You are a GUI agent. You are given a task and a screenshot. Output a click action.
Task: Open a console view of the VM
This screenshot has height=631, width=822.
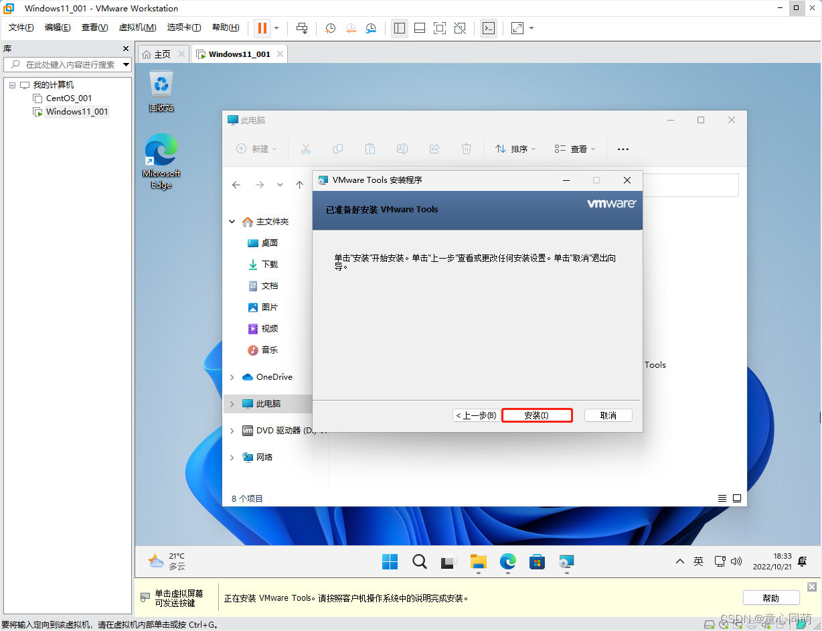tap(489, 28)
